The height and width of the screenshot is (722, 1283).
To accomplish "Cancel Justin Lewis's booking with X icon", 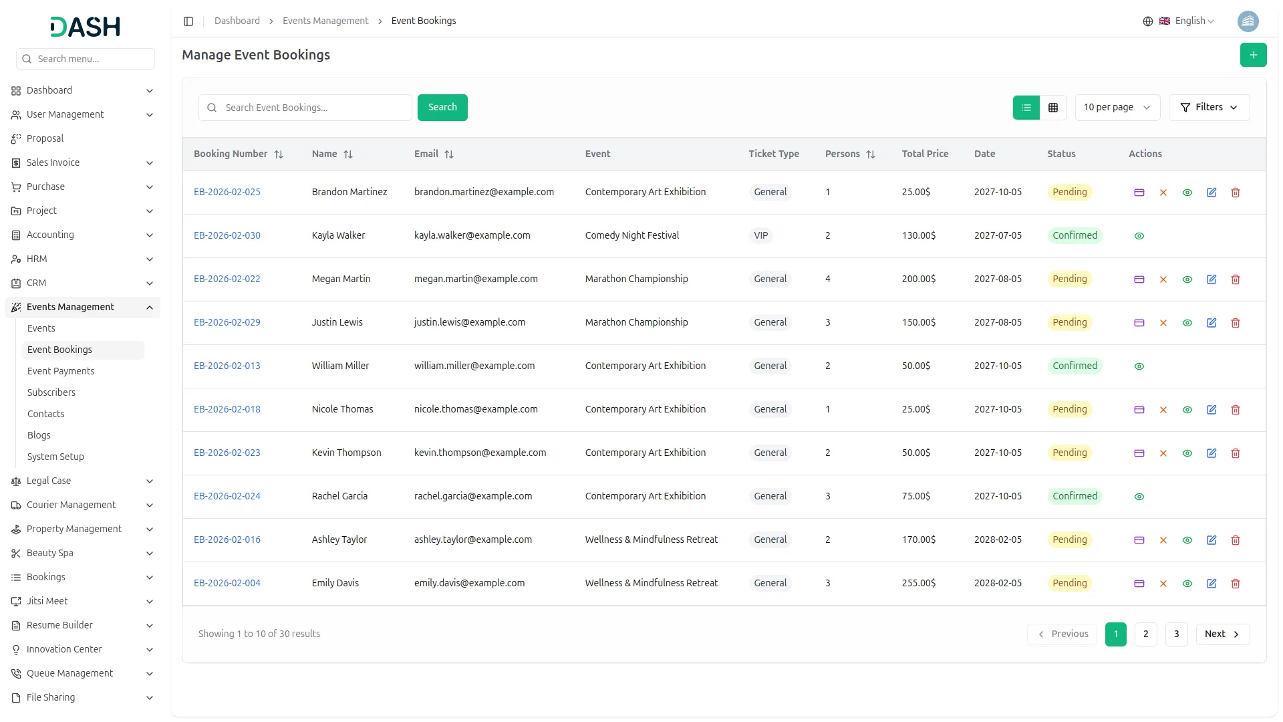I will click(1163, 323).
